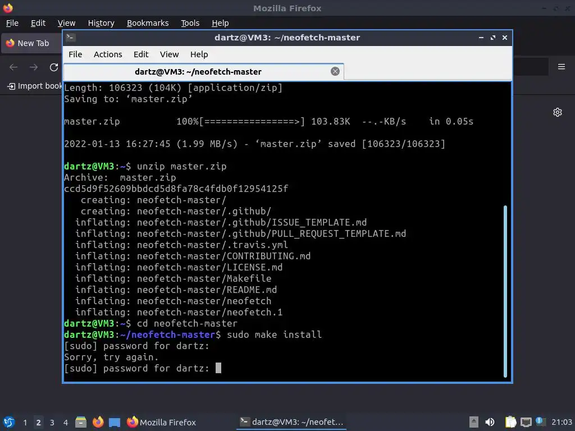
Task: Open update notifier tray icon
Action: click(x=541, y=421)
